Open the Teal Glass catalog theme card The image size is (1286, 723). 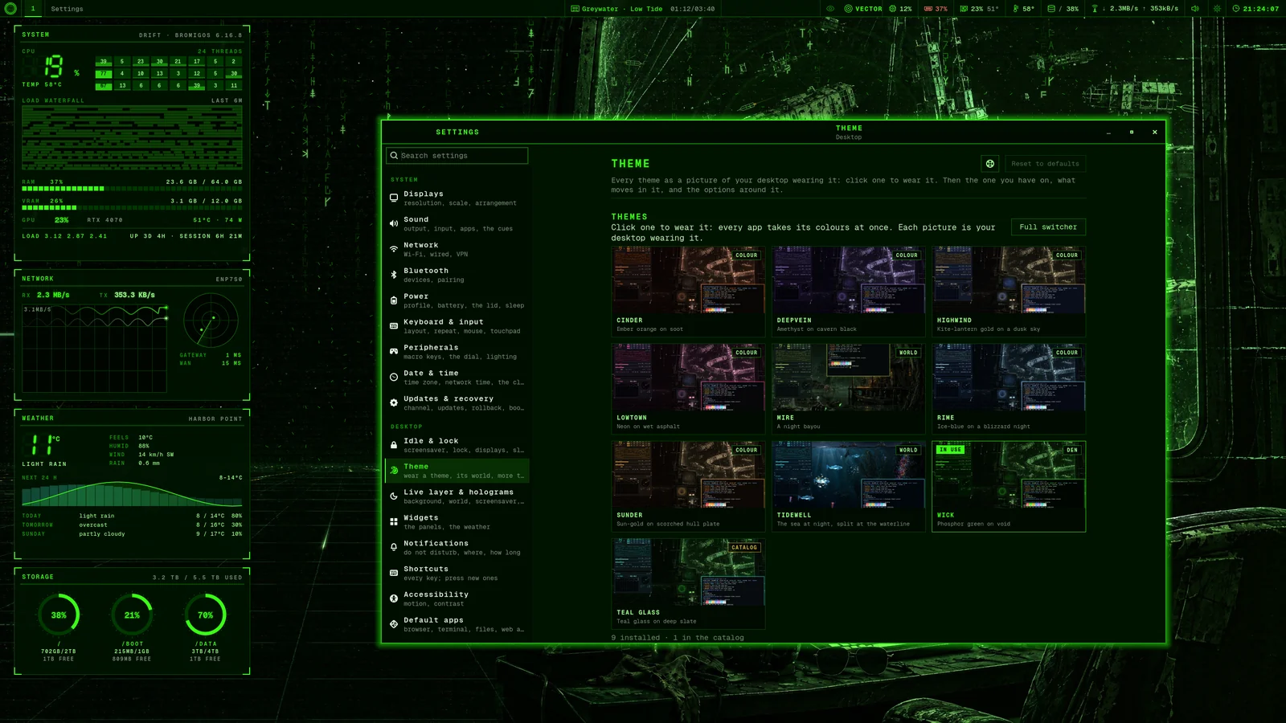point(688,583)
